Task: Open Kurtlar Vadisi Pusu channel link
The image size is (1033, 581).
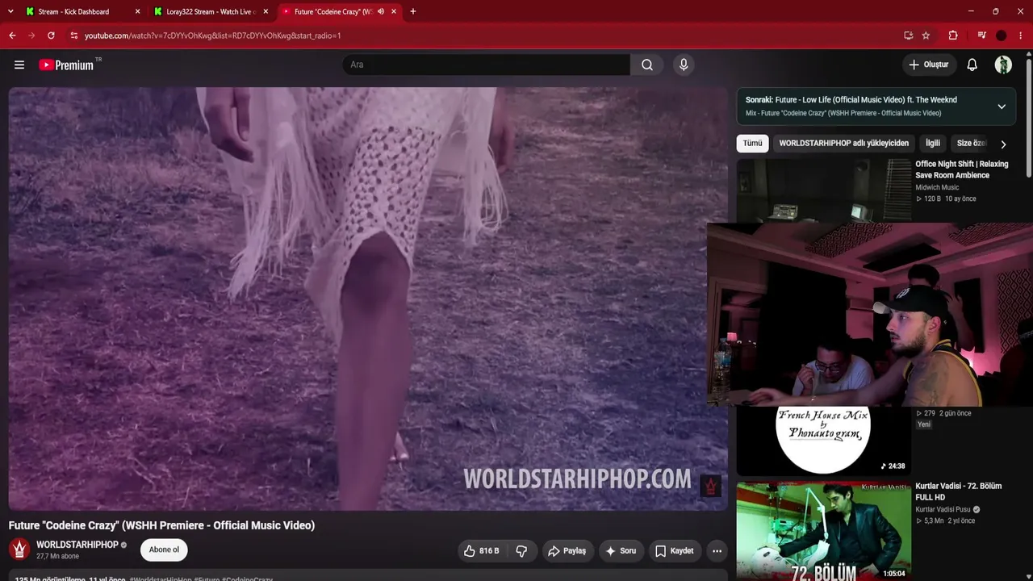Action: pos(943,509)
